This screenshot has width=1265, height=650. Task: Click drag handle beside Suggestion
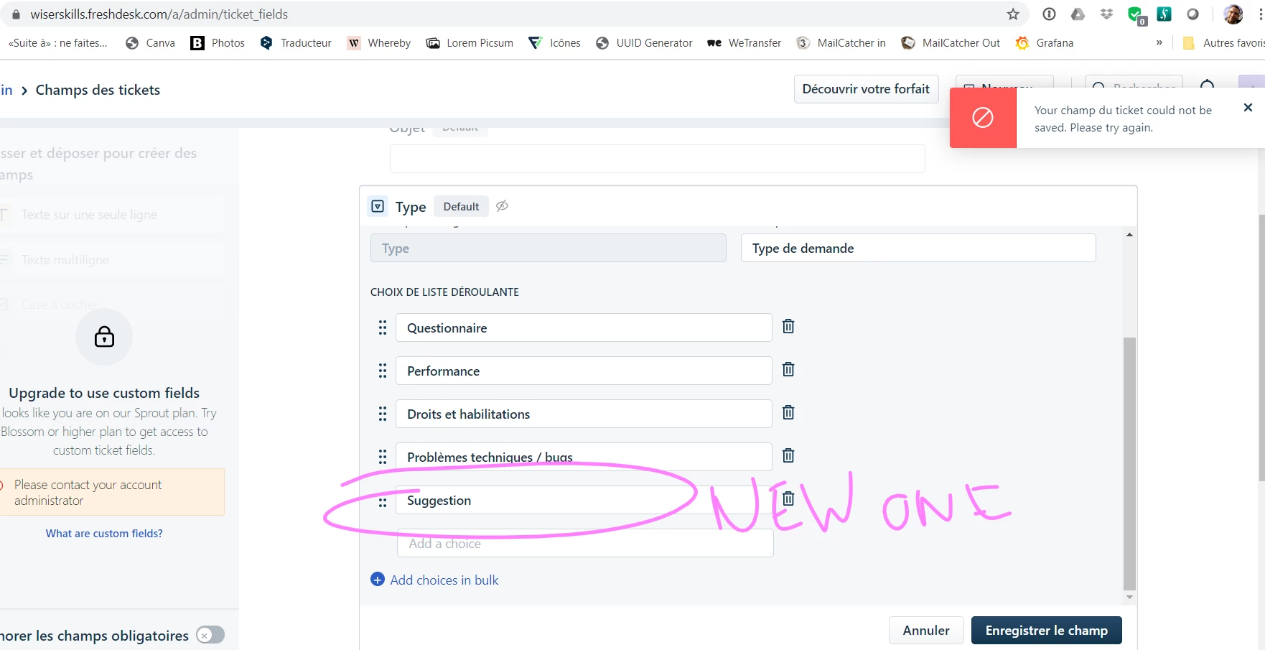click(383, 502)
